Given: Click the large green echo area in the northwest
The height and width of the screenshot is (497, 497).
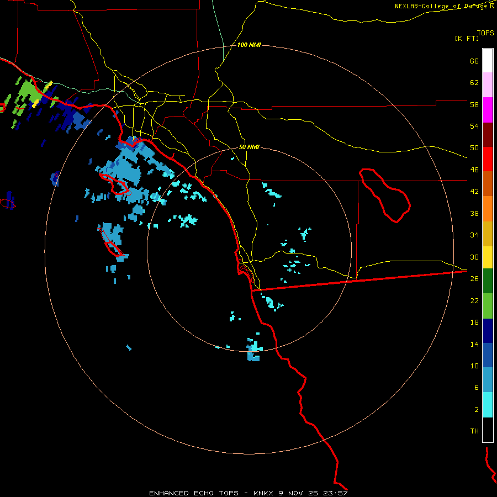Looking at the screenshot, I should coord(29,91).
